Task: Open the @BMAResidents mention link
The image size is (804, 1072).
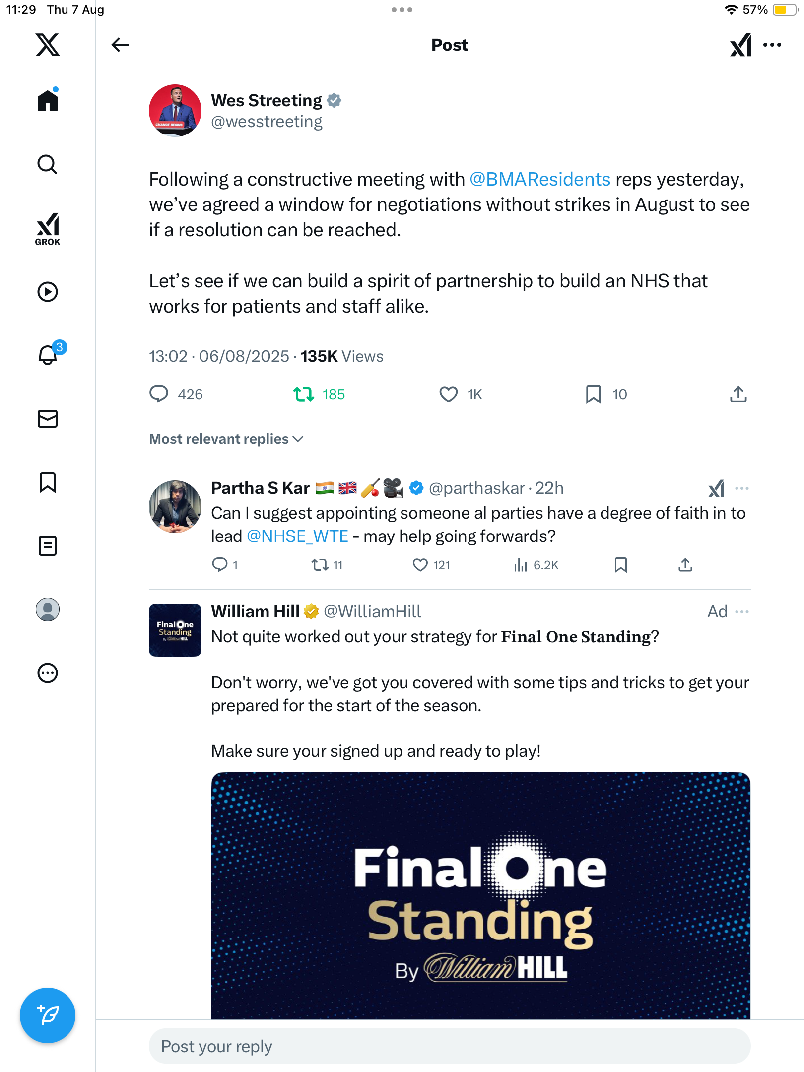Action: (539, 179)
